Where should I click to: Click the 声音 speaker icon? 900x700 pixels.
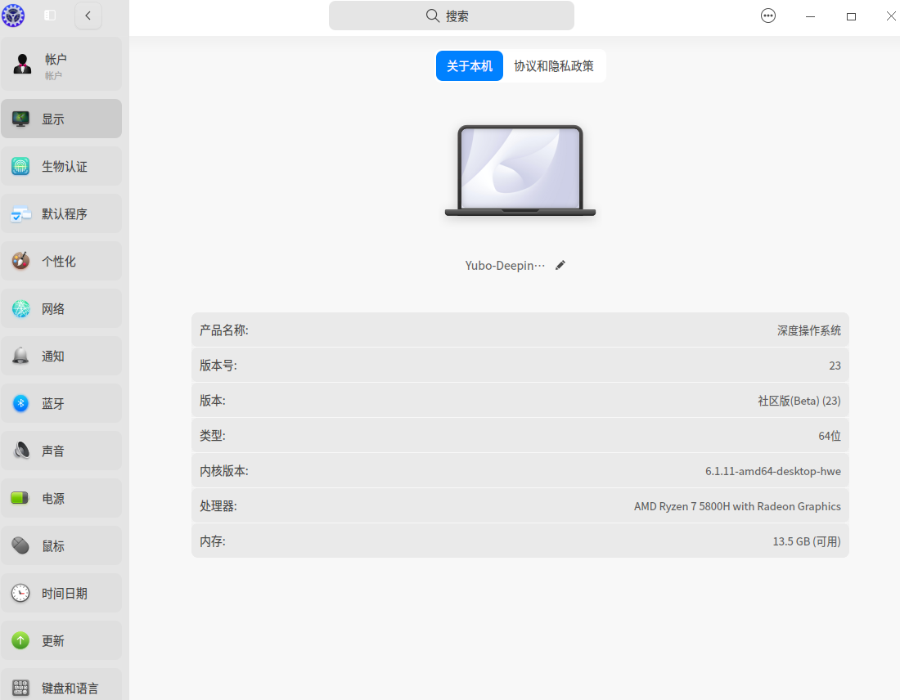[22, 451]
